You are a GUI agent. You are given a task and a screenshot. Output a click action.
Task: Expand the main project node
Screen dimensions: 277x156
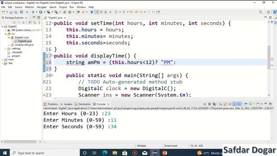(2, 60)
